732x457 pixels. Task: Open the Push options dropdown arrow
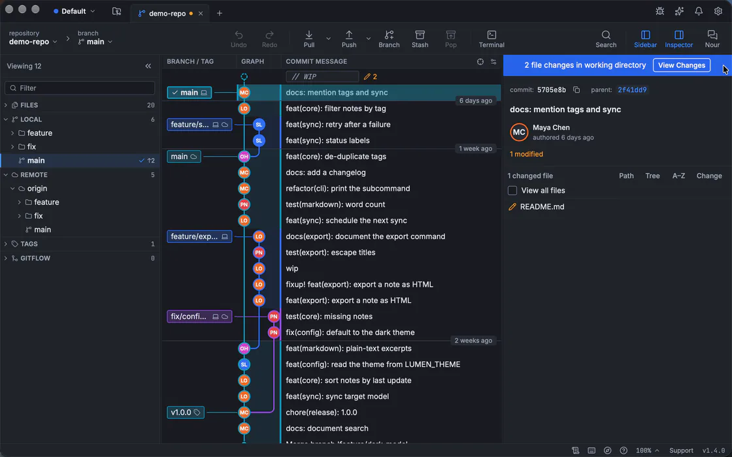(x=369, y=39)
